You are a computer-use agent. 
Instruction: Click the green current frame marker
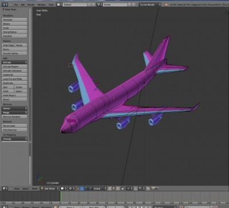click(x=61, y=196)
